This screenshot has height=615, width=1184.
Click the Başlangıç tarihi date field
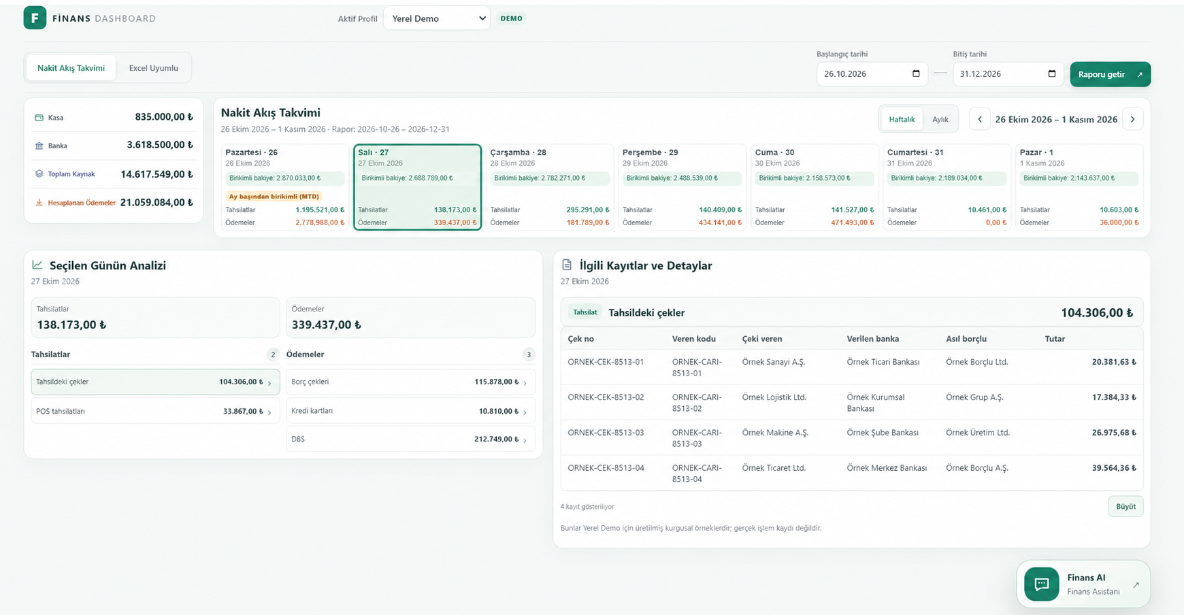coord(872,73)
